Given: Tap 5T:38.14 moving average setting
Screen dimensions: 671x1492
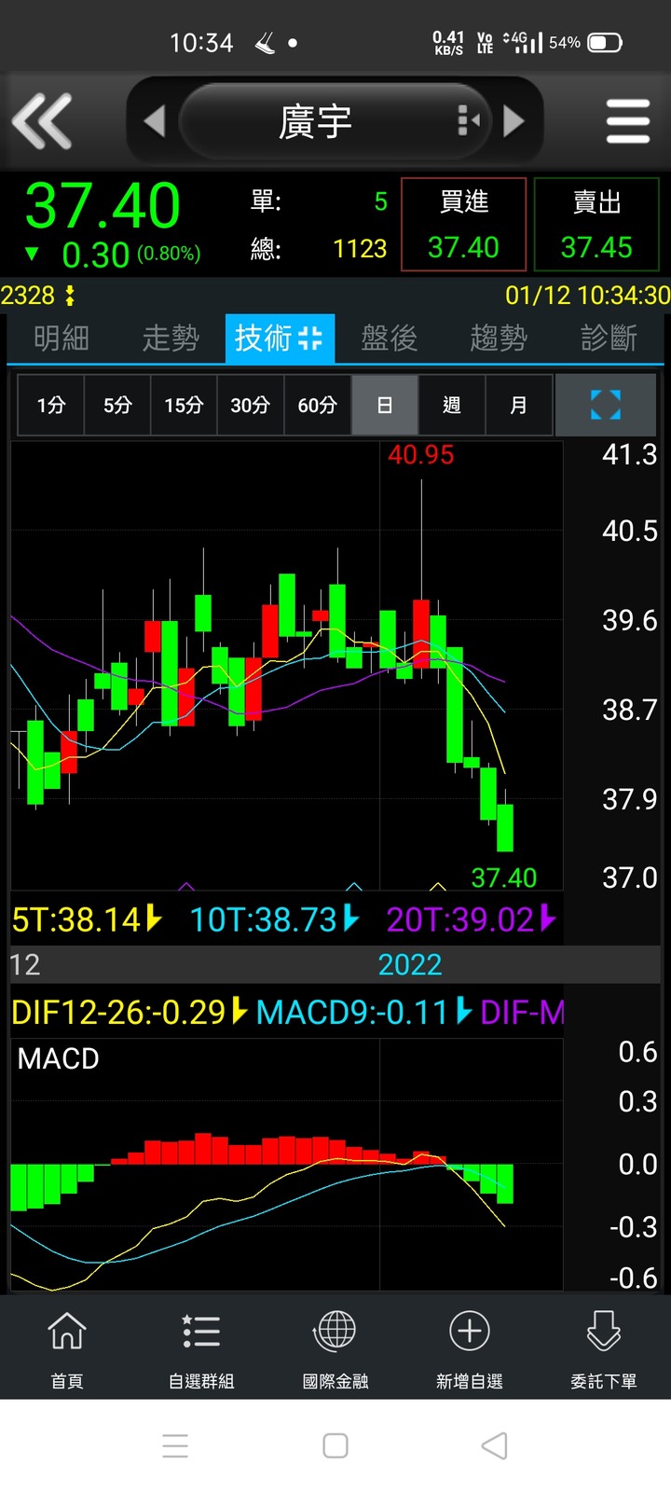Looking at the screenshot, I should pos(87,920).
